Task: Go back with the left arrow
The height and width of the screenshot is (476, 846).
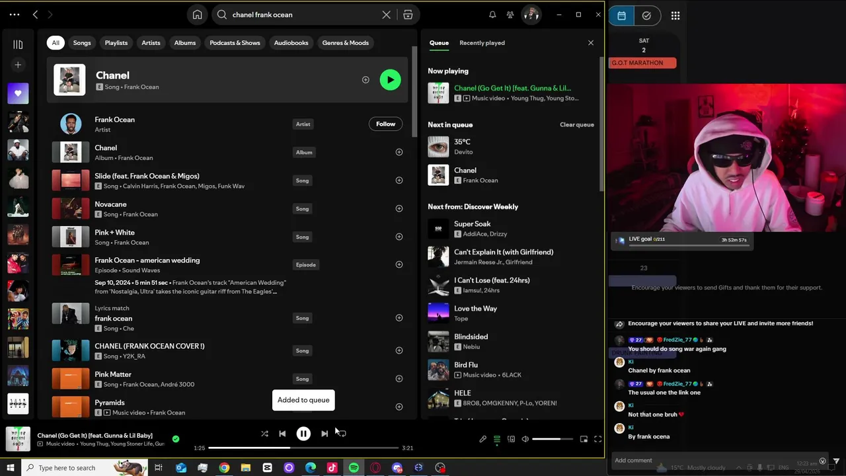Action: (x=36, y=15)
